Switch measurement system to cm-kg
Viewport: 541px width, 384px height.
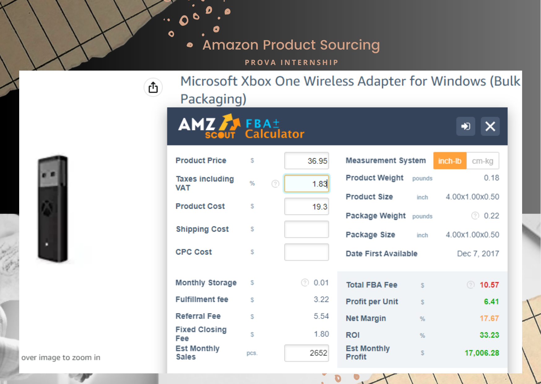[483, 161]
